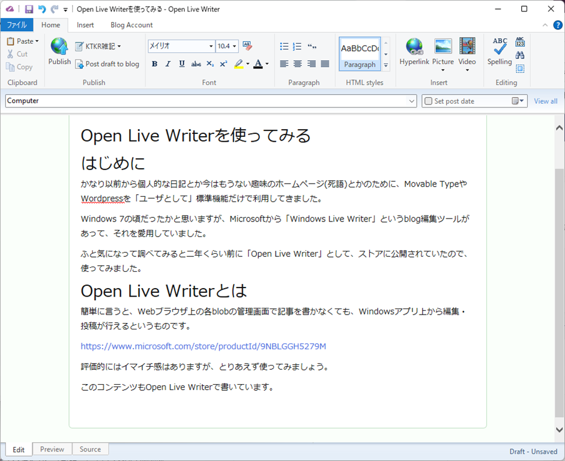Screen dimensions: 565x461
Task: Align text right
Action: 312,64
